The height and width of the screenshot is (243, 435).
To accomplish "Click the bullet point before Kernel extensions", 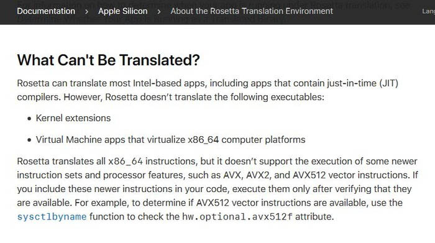I will pyautogui.click(x=29, y=119).
